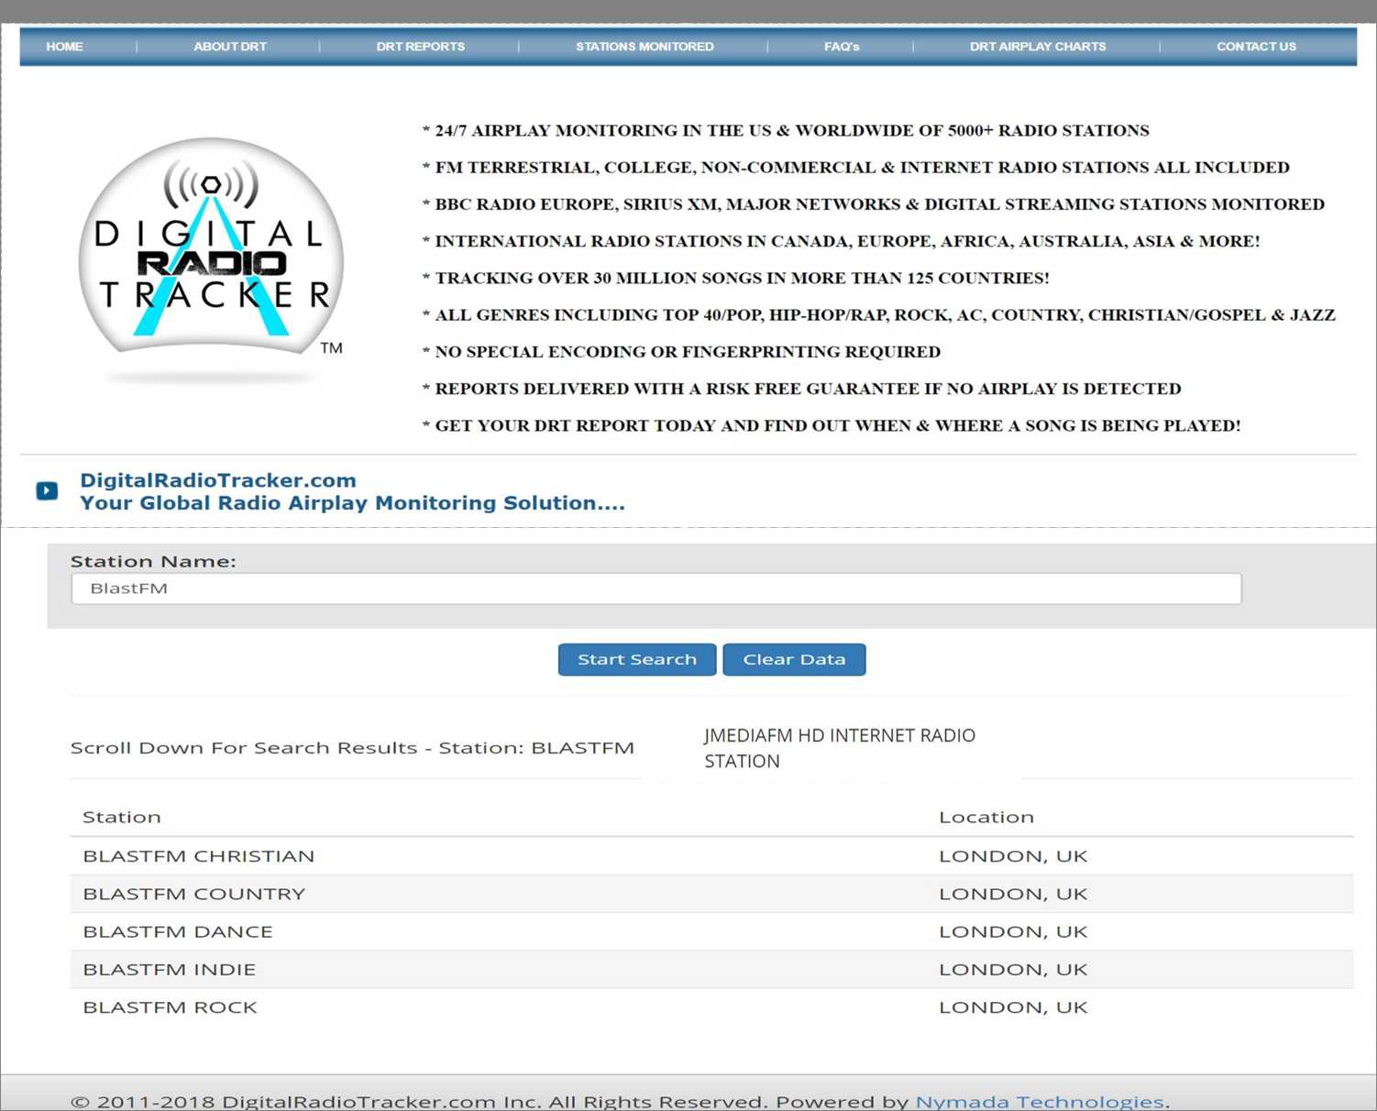
Task: Click Your Global Radio Airplay Monitoring Solution text
Action: click(352, 503)
